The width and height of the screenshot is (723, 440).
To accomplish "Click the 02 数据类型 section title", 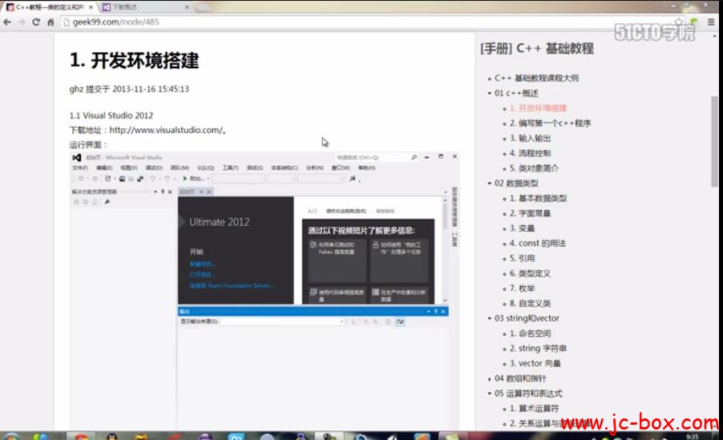I will pyautogui.click(x=516, y=183).
